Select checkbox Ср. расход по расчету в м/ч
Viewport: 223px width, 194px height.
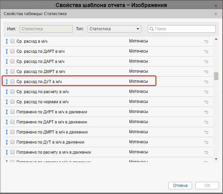tap(12, 91)
